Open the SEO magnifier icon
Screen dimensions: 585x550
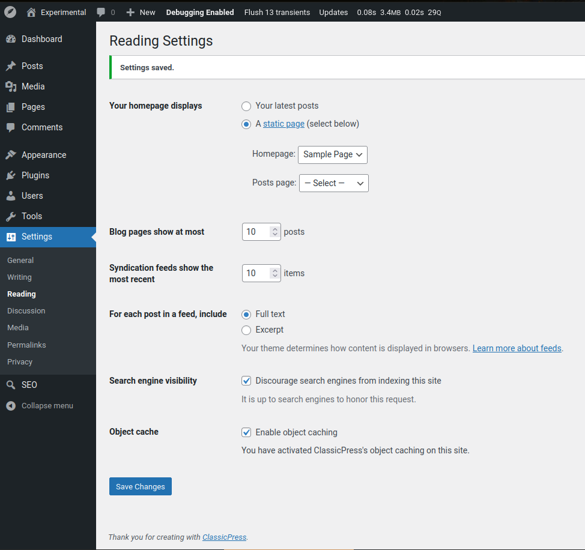pyautogui.click(x=12, y=384)
